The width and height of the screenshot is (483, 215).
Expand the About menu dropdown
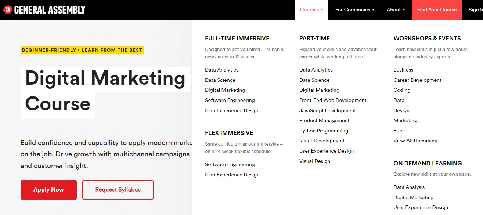[x=396, y=10]
